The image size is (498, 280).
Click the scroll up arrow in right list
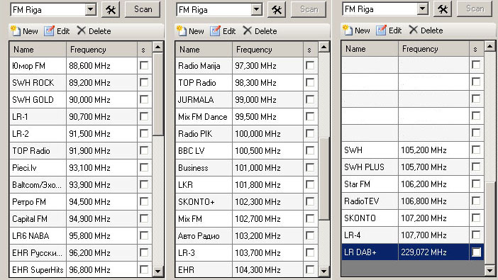490,47
